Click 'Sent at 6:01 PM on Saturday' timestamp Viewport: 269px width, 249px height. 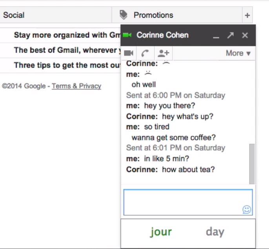click(176, 148)
